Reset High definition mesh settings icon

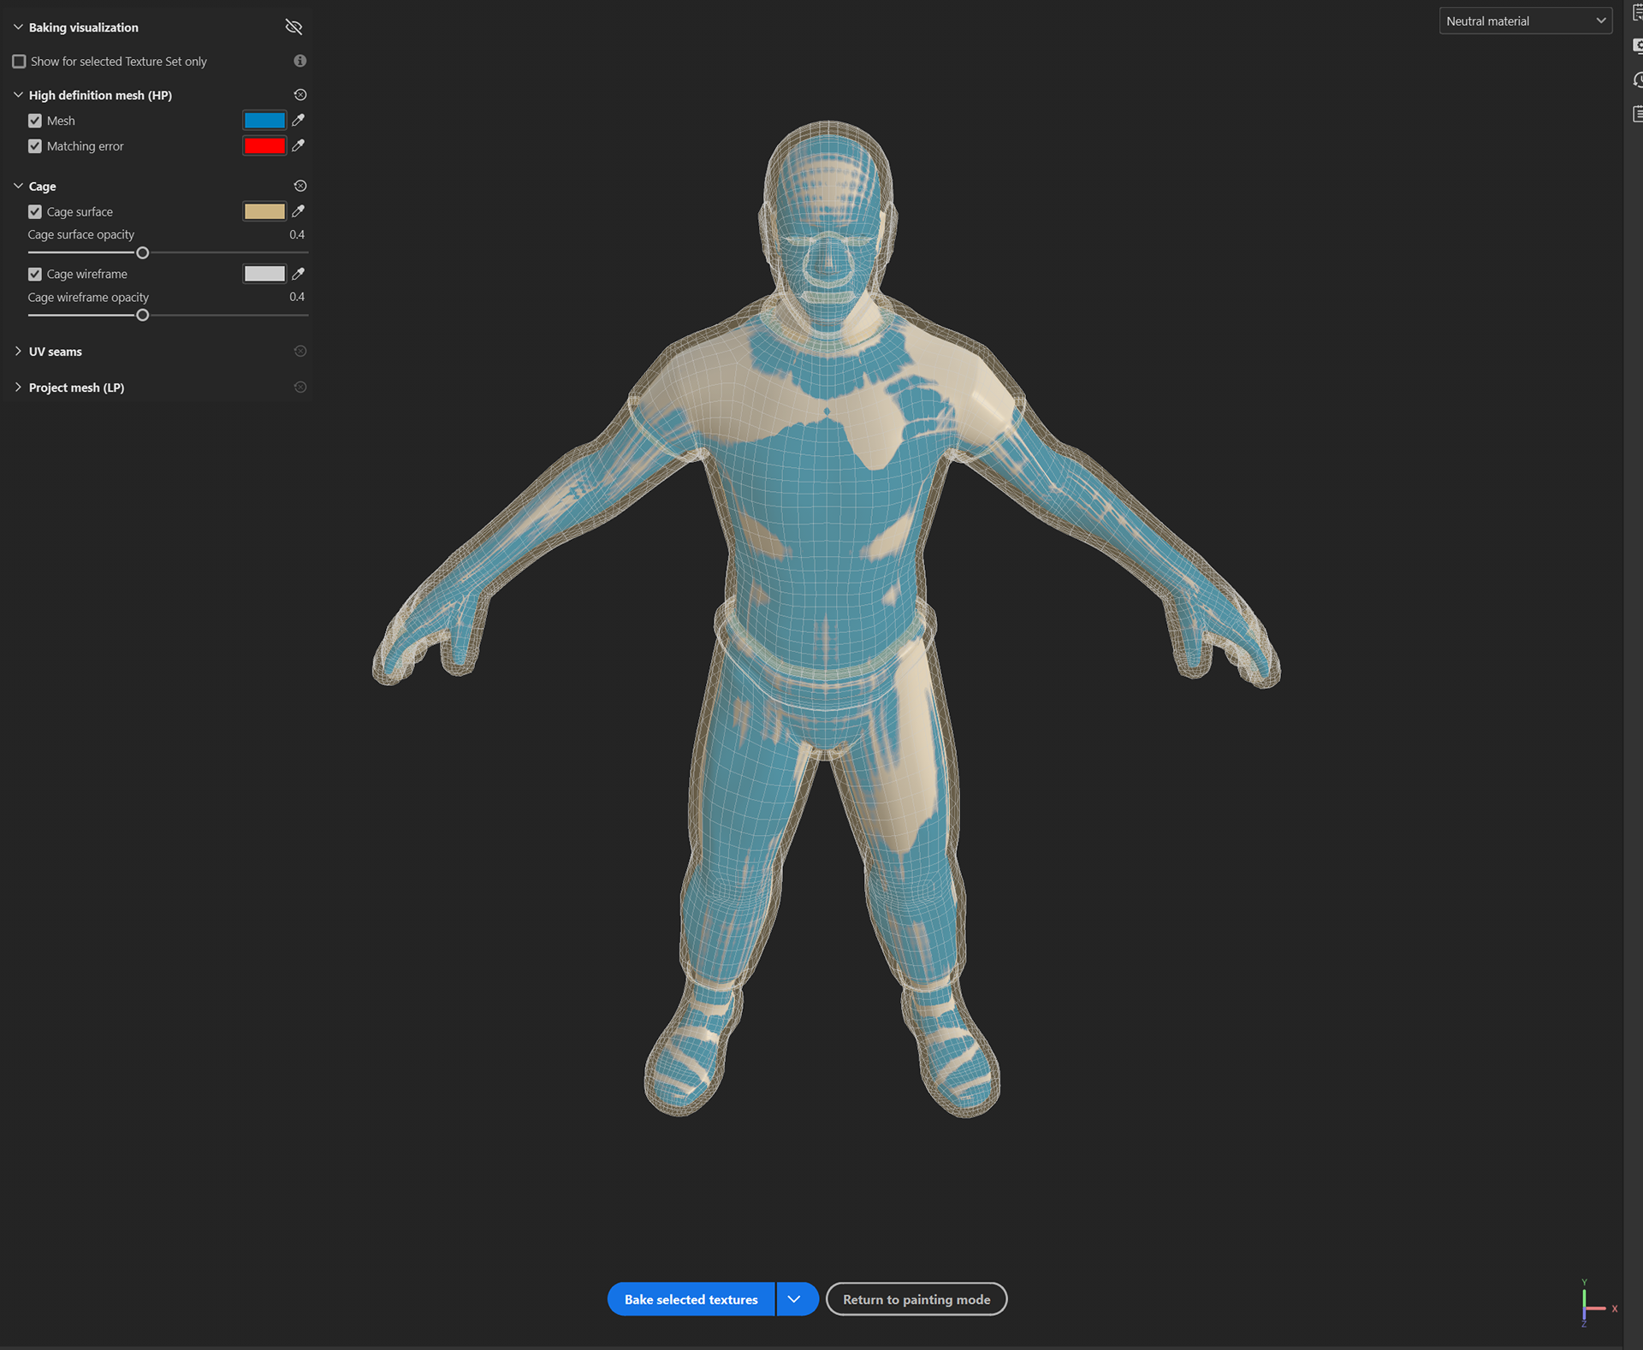300,95
